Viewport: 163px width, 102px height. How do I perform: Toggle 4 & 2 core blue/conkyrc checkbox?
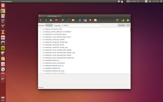point(40,34)
